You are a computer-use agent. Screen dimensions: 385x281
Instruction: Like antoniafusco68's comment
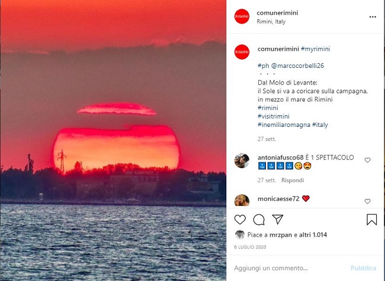pos(368,160)
